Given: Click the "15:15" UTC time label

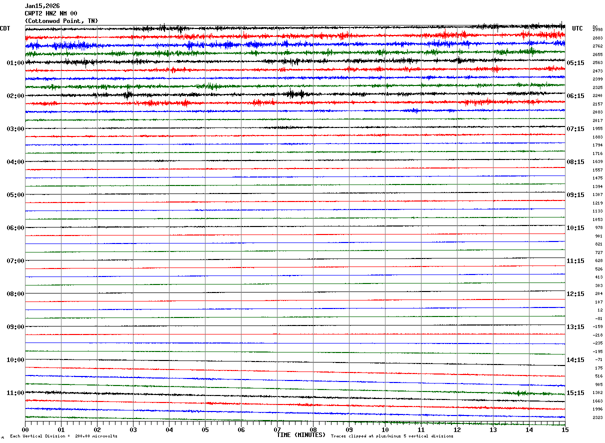Looking at the screenshot, I should 575,393.
